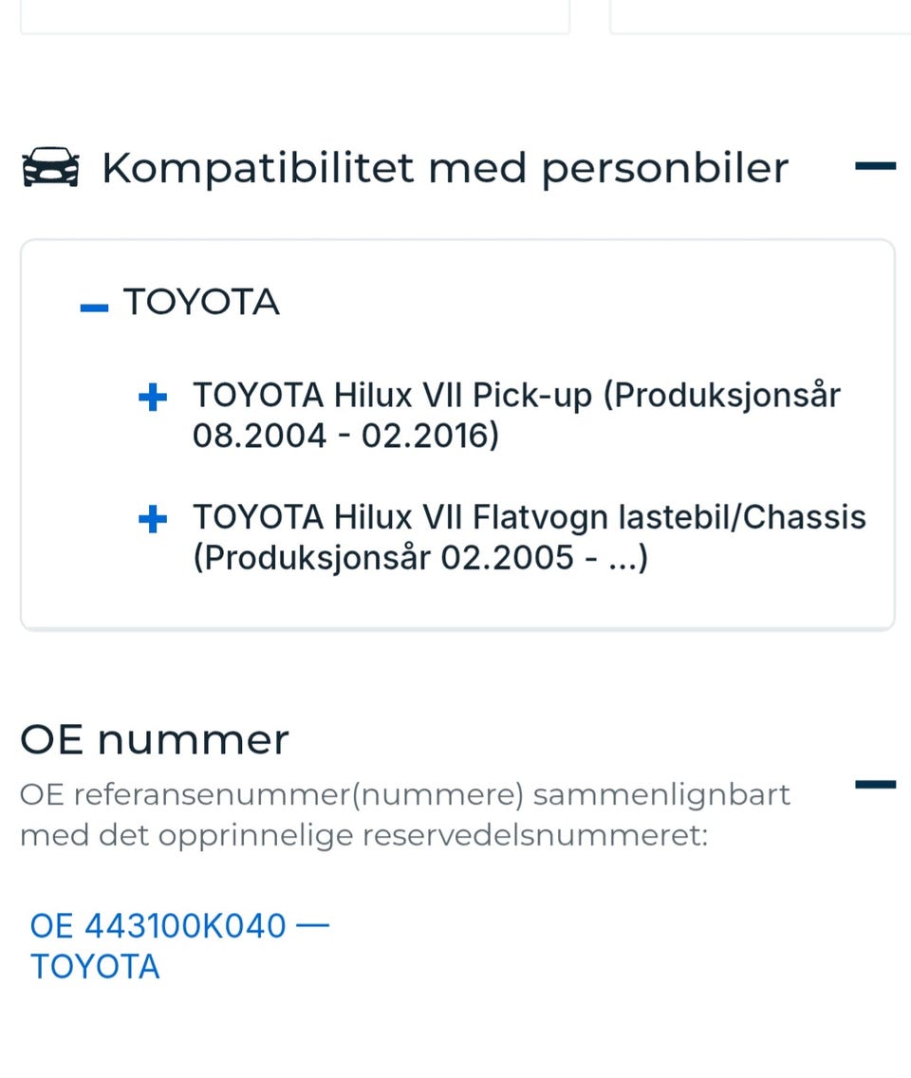Click the Kompatibilitet med personbiler heading text
The image size is (911, 1078).
pos(444,167)
